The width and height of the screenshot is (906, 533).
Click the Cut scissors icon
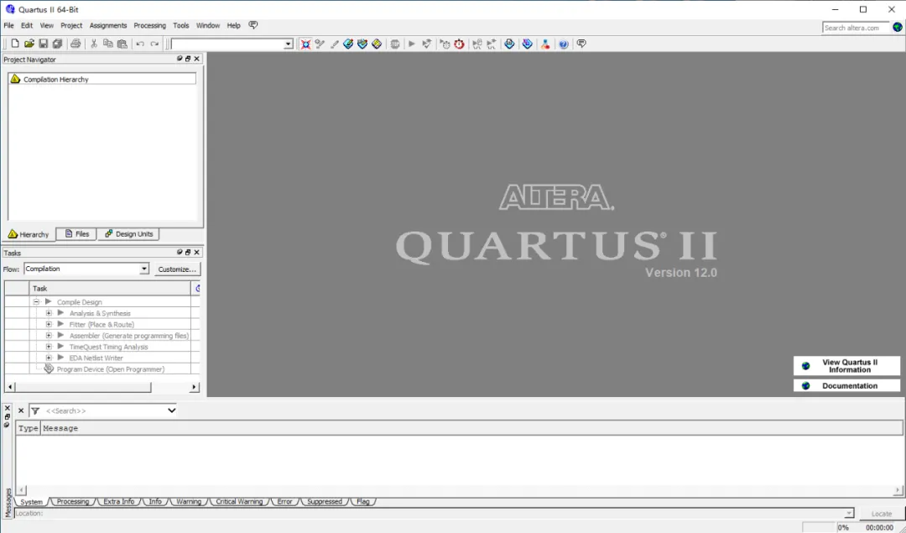click(94, 44)
